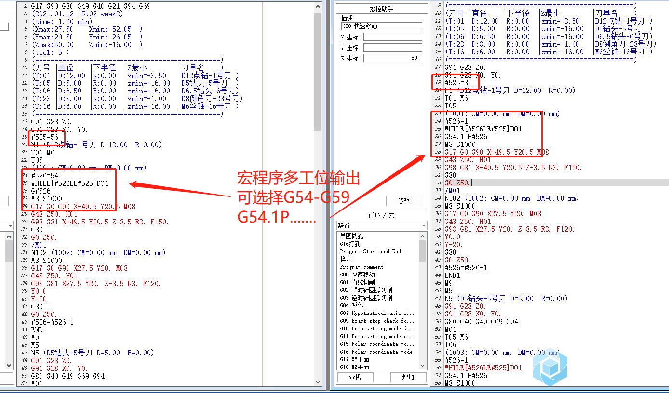Select Program Start and End entry

tap(370, 251)
